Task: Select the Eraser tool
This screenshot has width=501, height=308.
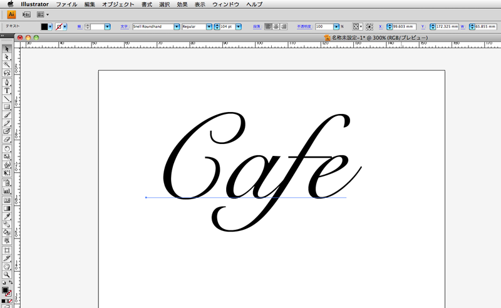Action: click(7, 140)
